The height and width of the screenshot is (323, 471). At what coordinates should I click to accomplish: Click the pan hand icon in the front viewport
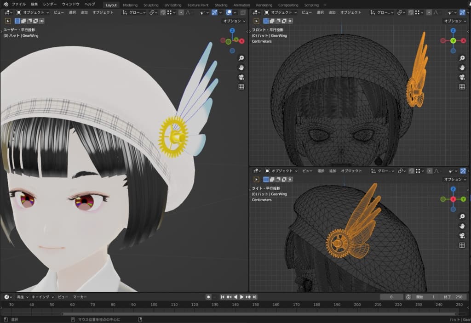(x=462, y=68)
